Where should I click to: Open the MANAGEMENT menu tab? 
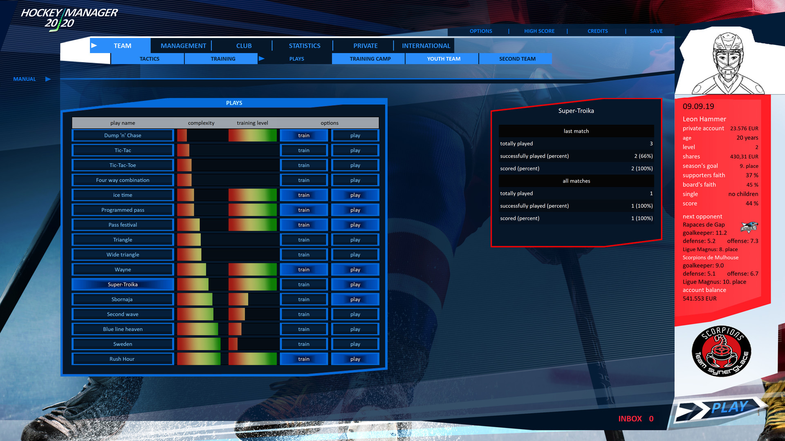click(x=183, y=46)
